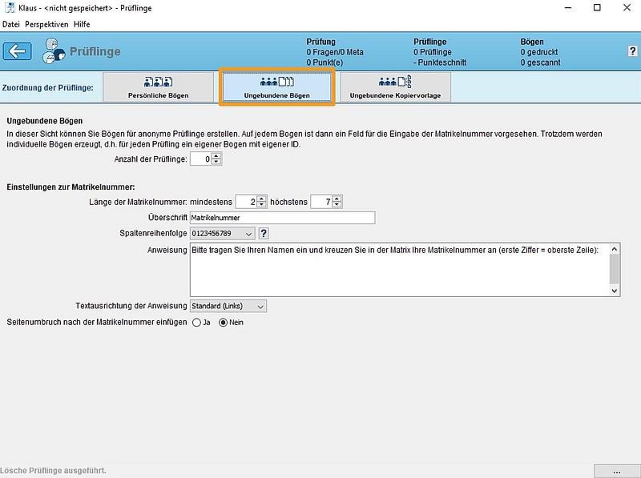Decrease mindestens Matrikelnummer length
This screenshot has width=641, height=478.
coord(262,204)
